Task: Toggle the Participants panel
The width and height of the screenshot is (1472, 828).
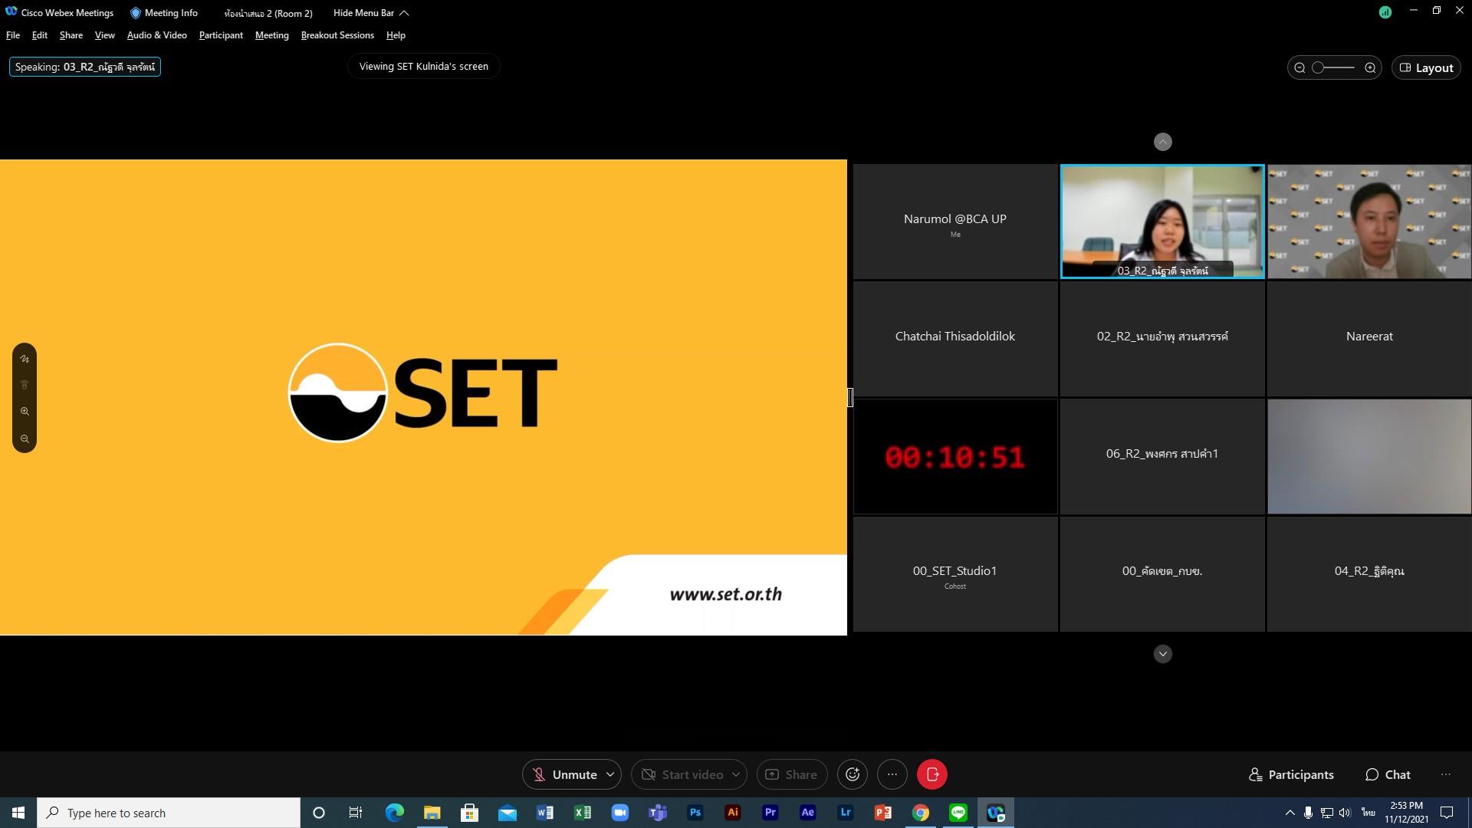Action: click(1292, 774)
